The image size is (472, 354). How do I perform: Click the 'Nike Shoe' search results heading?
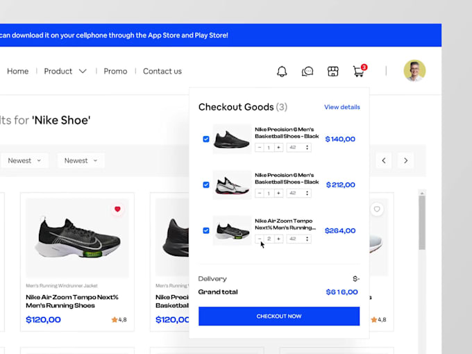tap(61, 120)
